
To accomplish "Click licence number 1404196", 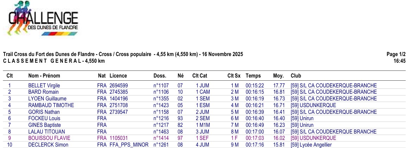I will coord(119,99).
